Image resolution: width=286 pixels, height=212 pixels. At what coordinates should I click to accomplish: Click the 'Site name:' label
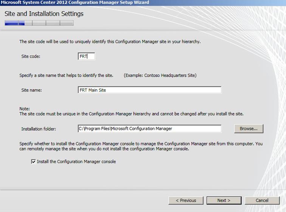pos(31,90)
